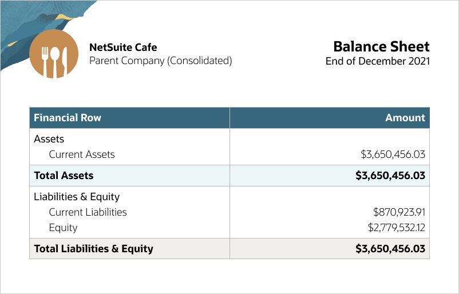Select the Current Assets row

[82, 154]
